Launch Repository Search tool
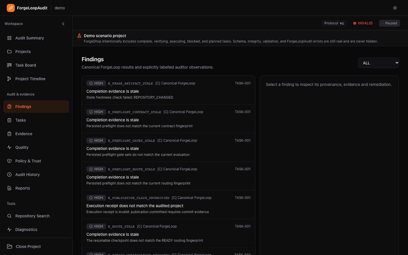Image resolution: width=408 pixels, height=255 pixels. [x=36, y=216]
